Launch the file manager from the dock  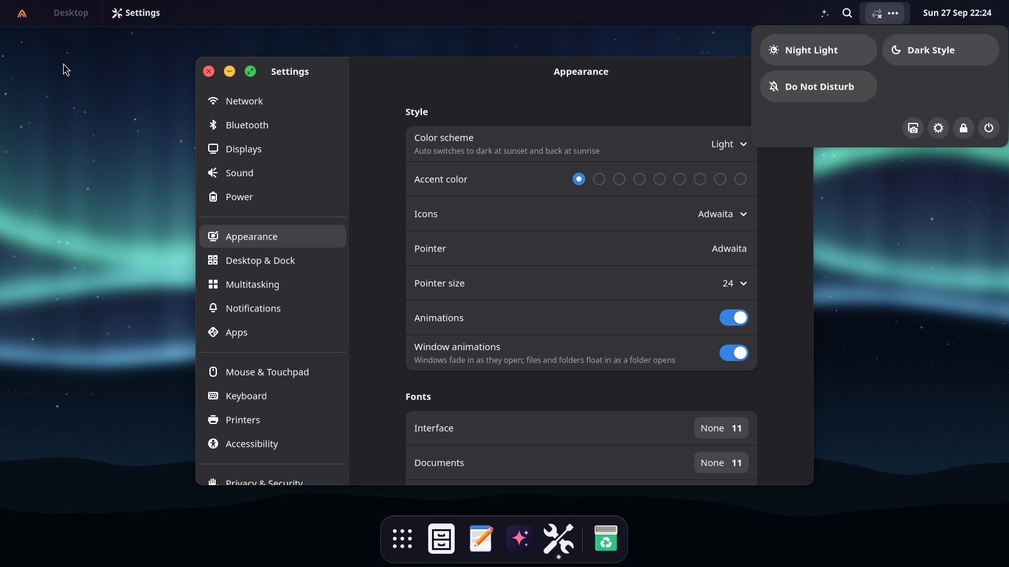coord(441,539)
